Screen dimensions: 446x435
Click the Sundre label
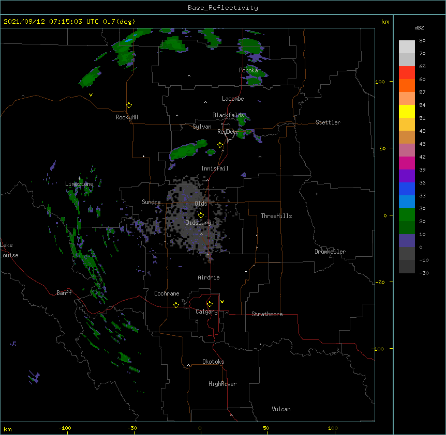tap(151, 202)
